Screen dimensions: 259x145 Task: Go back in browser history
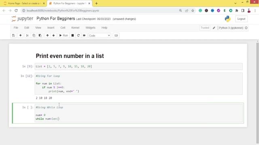click(4, 10)
